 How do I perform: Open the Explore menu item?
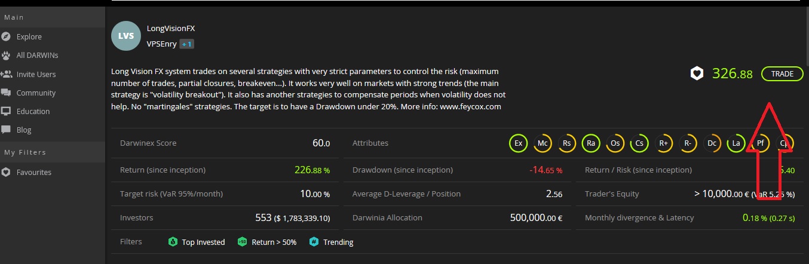pyautogui.click(x=29, y=36)
